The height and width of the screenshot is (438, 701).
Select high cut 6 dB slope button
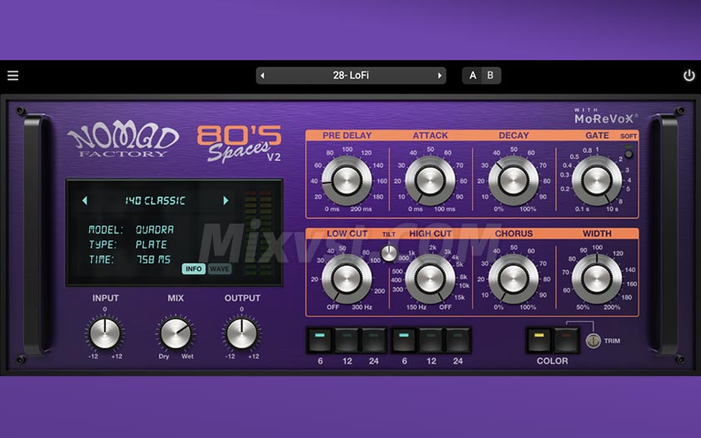tap(404, 340)
